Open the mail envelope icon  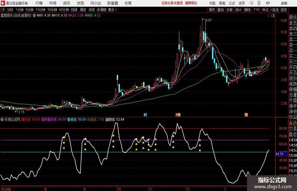click(x=268, y=3)
